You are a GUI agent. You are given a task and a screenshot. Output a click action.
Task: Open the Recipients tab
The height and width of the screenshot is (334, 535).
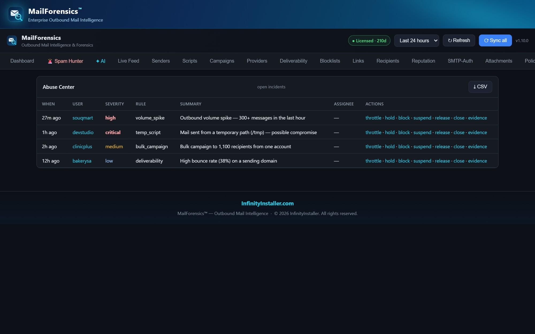pos(388,61)
